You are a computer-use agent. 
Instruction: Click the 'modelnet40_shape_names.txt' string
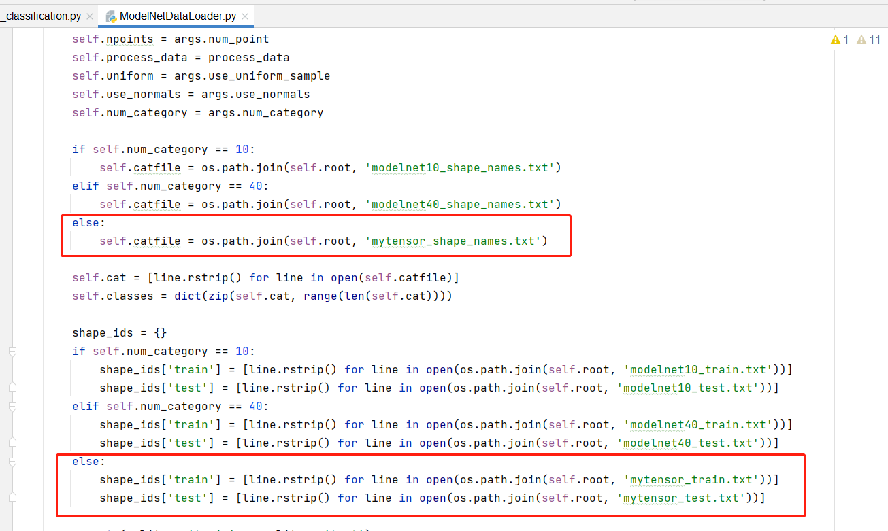pos(459,205)
